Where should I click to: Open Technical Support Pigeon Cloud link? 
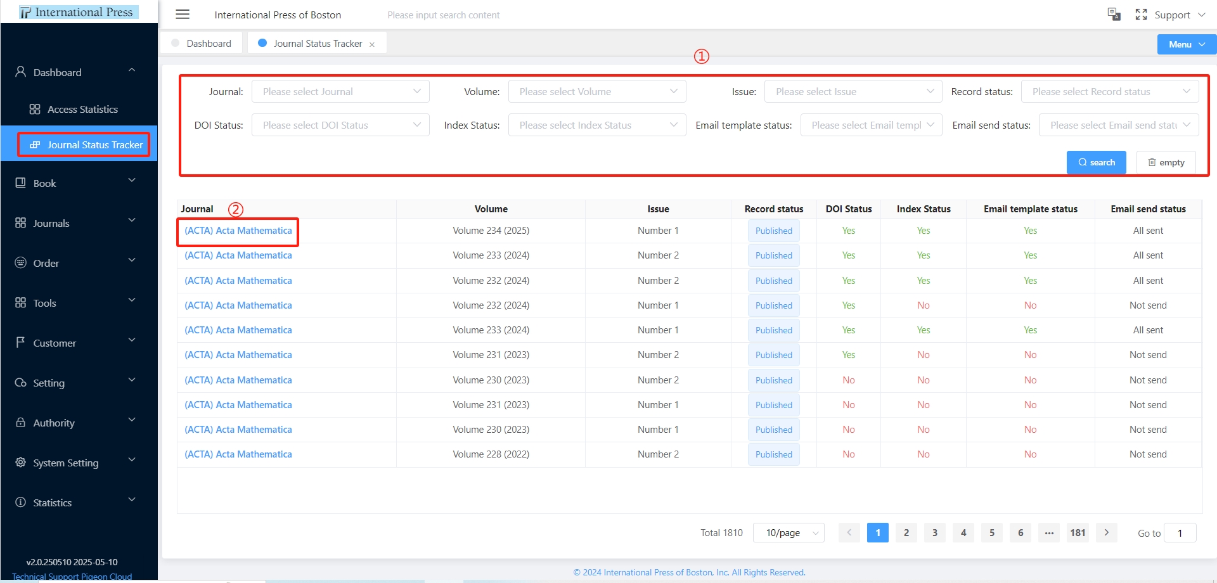pos(72,577)
